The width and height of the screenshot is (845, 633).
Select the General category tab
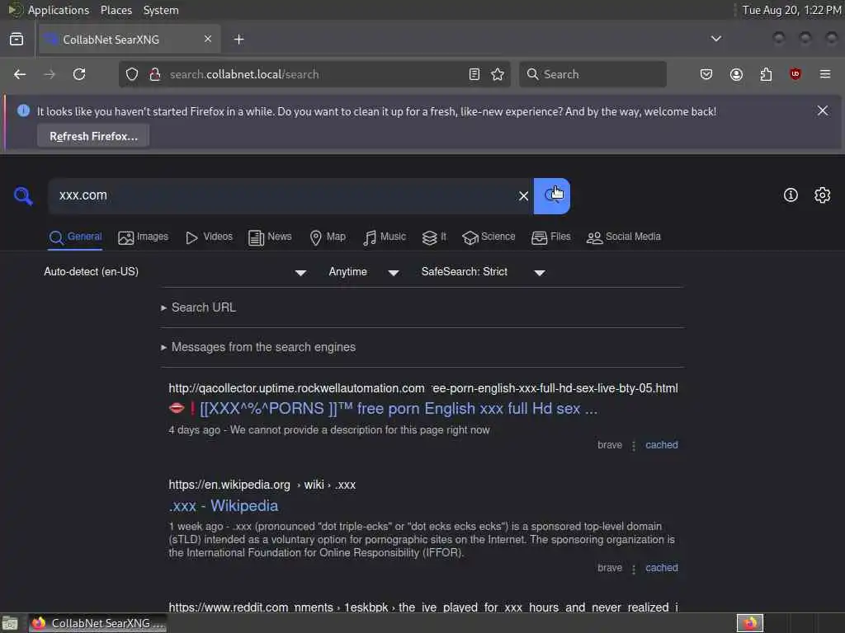tap(75, 237)
